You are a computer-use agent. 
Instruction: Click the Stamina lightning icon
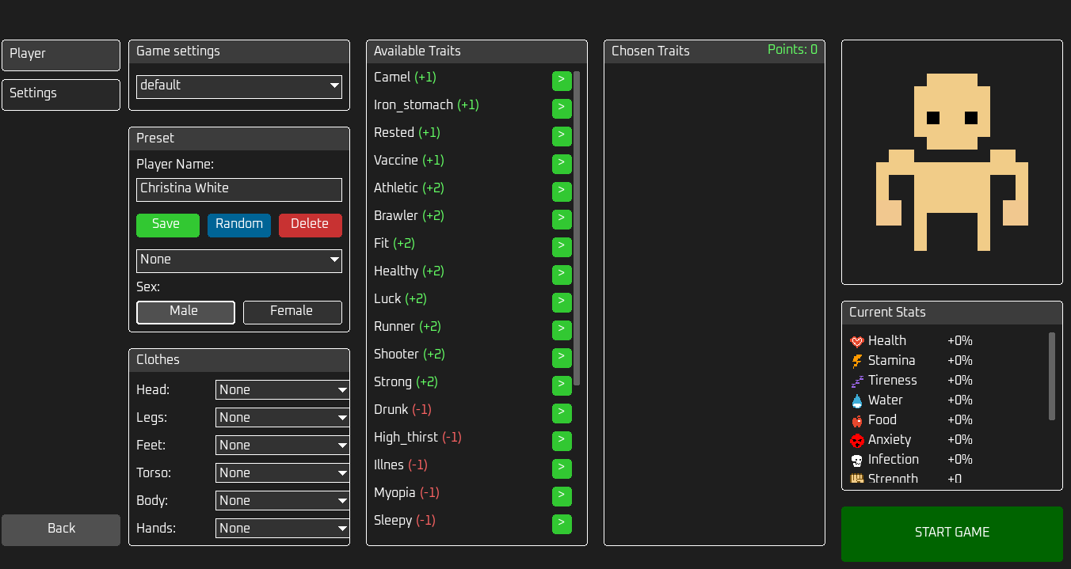[x=856, y=361]
